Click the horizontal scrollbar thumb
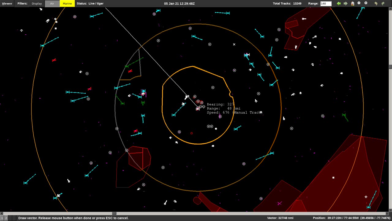392x221 pixels. (x=114, y=213)
